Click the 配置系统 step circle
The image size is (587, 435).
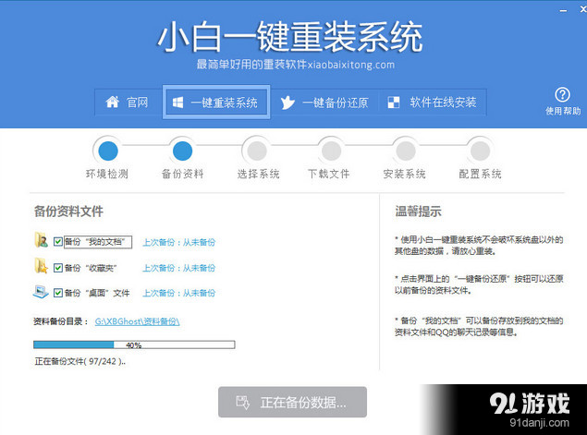[480, 151]
